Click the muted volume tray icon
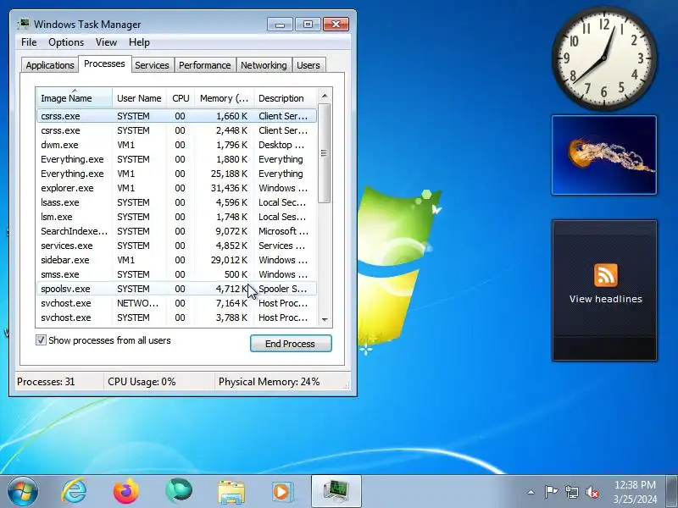The image size is (678, 508). tap(592, 492)
